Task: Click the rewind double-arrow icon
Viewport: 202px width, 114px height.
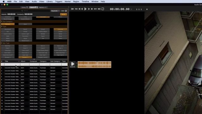Action: [x=80, y=9]
